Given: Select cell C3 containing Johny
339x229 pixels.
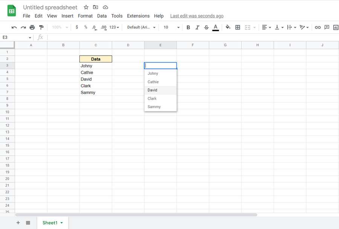Looking at the screenshot, I should click(x=96, y=66).
